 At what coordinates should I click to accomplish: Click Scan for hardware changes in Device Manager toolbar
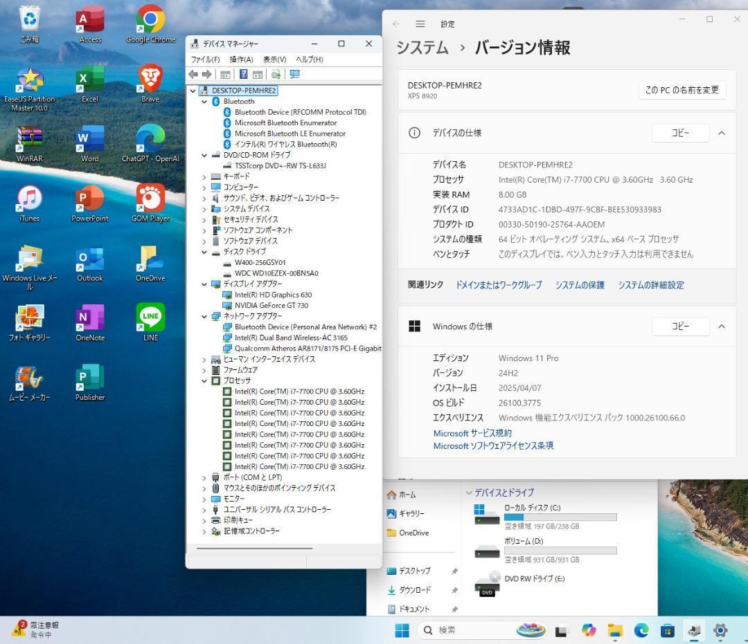click(x=277, y=74)
